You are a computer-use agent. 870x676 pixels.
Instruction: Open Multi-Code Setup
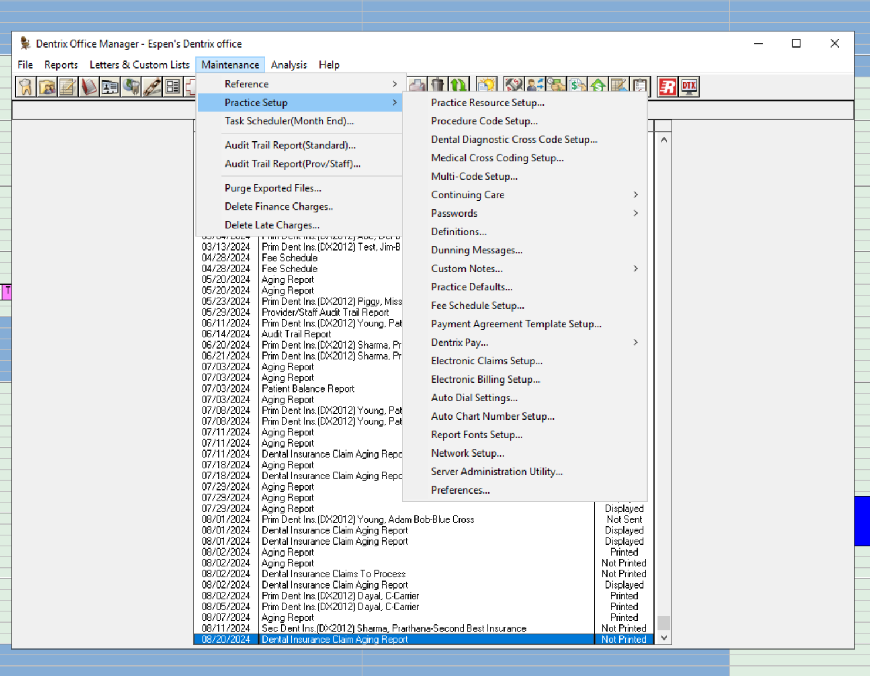coord(525,177)
